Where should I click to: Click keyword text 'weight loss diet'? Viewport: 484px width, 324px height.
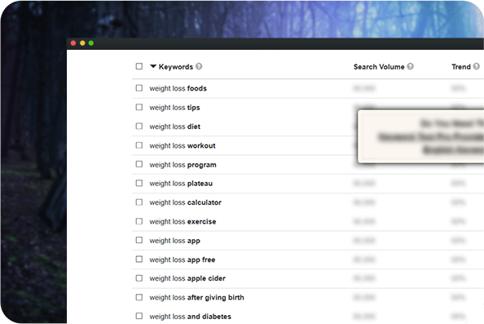[x=175, y=126]
